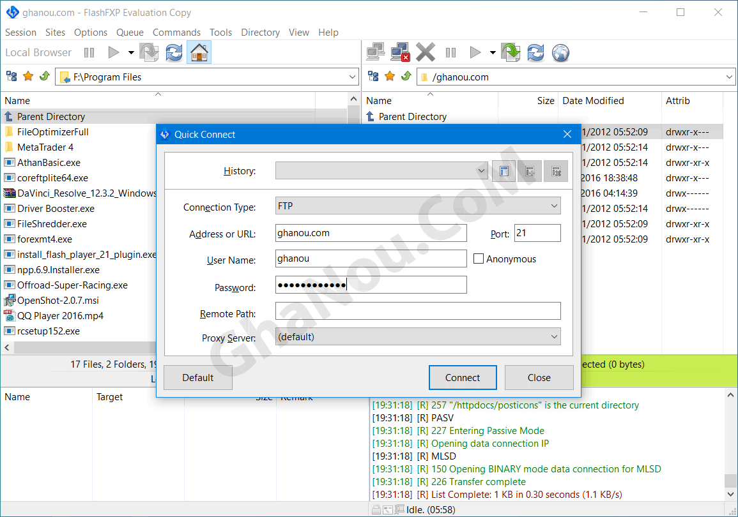The width and height of the screenshot is (738, 517).
Task: Select the MetaTrader 4 folder
Action: 45,147
